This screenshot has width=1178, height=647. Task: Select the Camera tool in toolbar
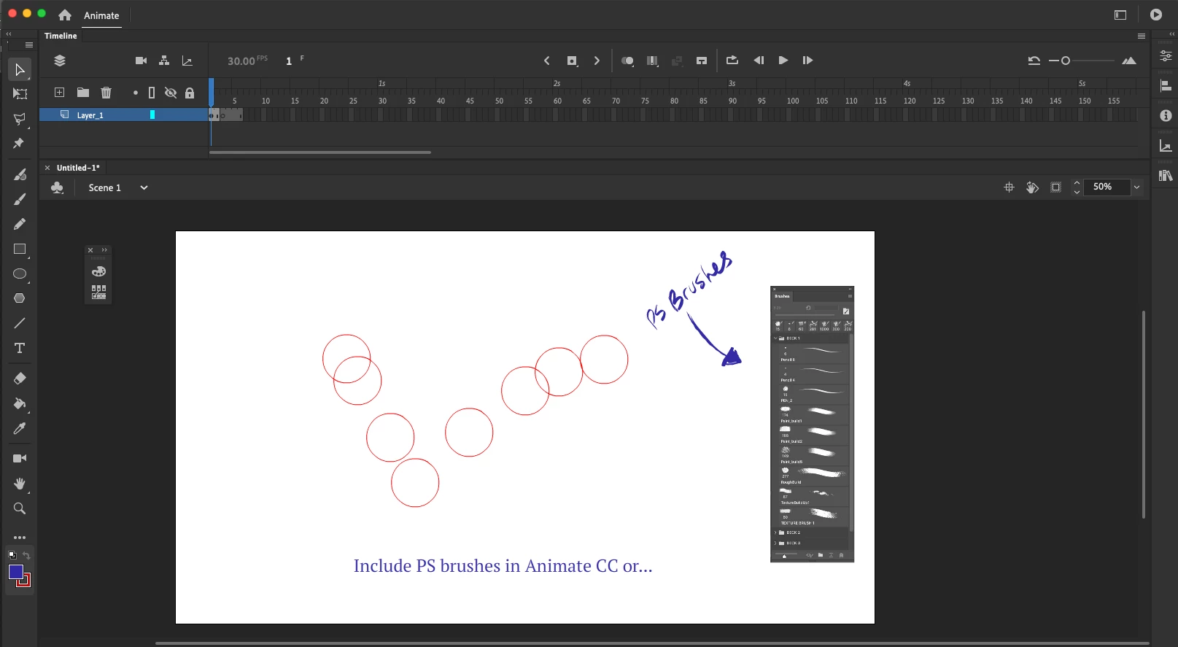click(20, 459)
